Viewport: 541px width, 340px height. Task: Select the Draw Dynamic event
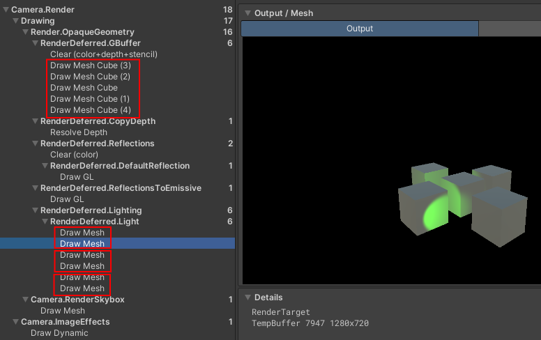click(59, 333)
